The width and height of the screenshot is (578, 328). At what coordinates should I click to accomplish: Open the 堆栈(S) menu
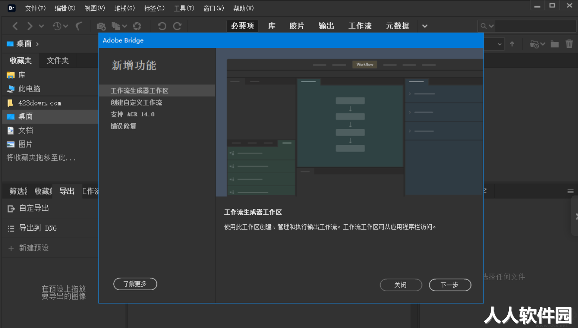[x=125, y=8]
